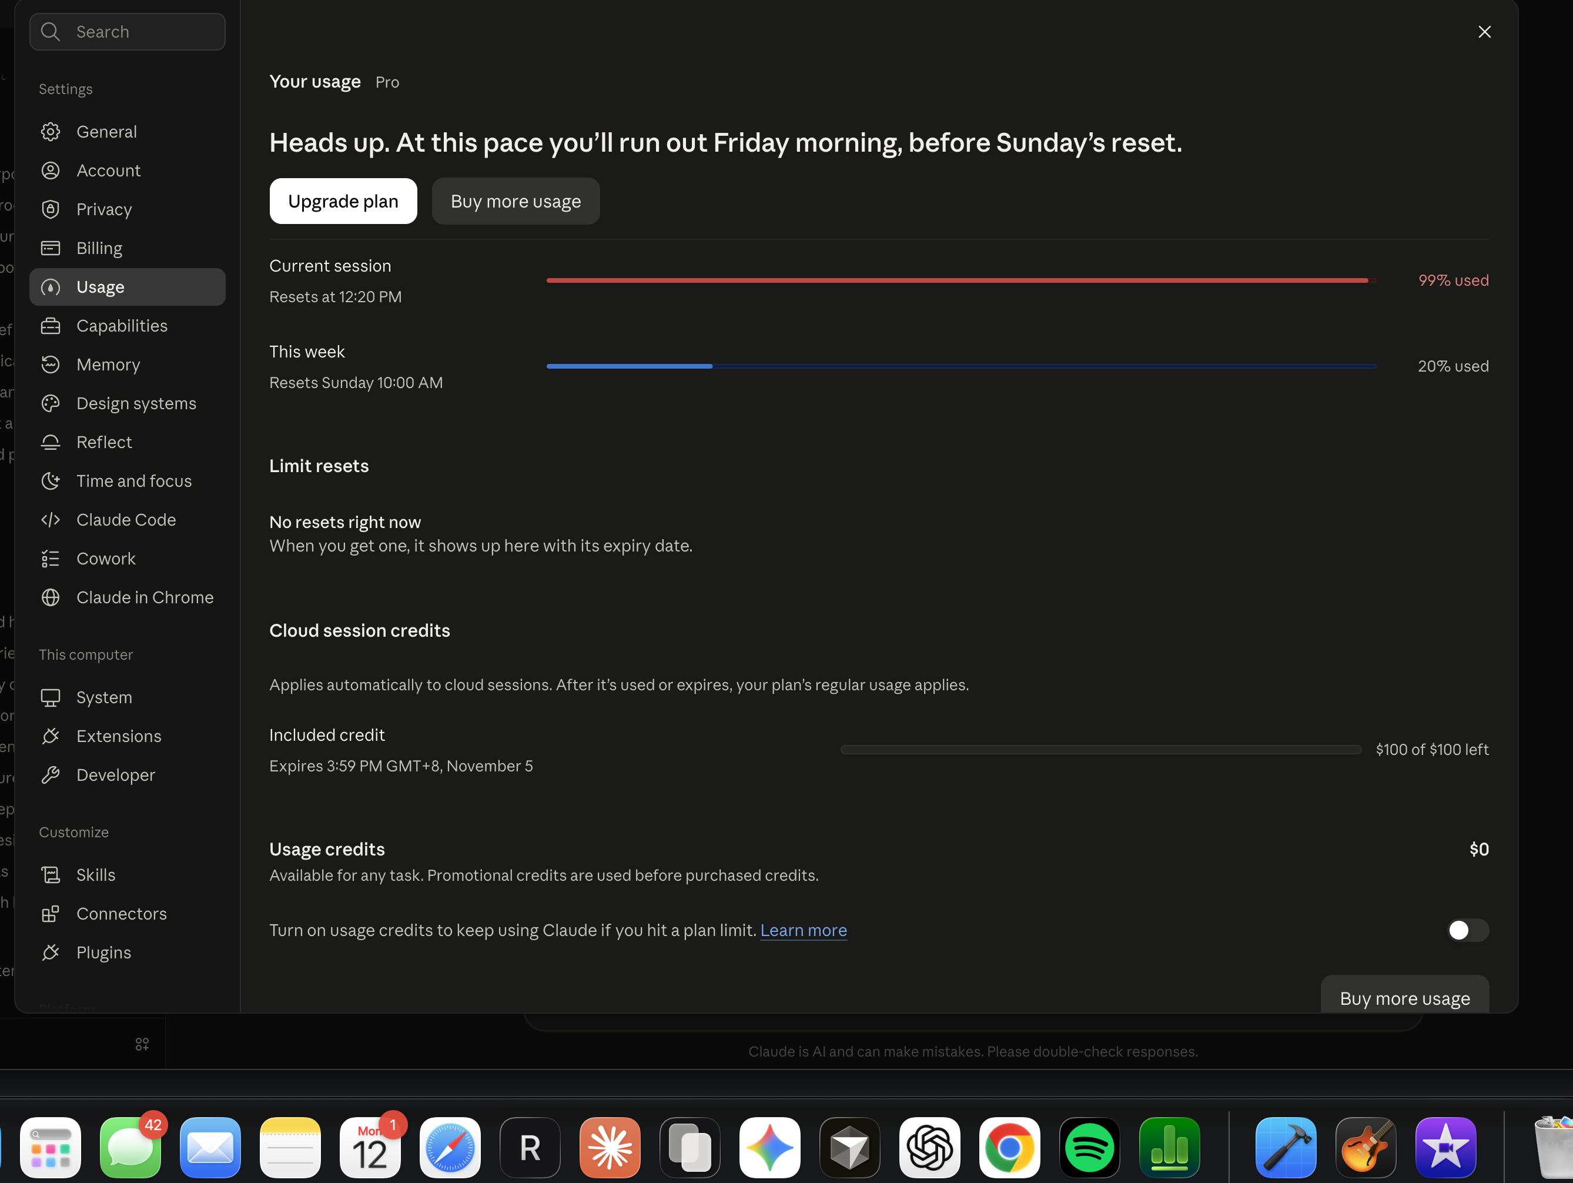The width and height of the screenshot is (1573, 1183).
Task: Open Design systems palette icon
Action: (x=51, y=403)
